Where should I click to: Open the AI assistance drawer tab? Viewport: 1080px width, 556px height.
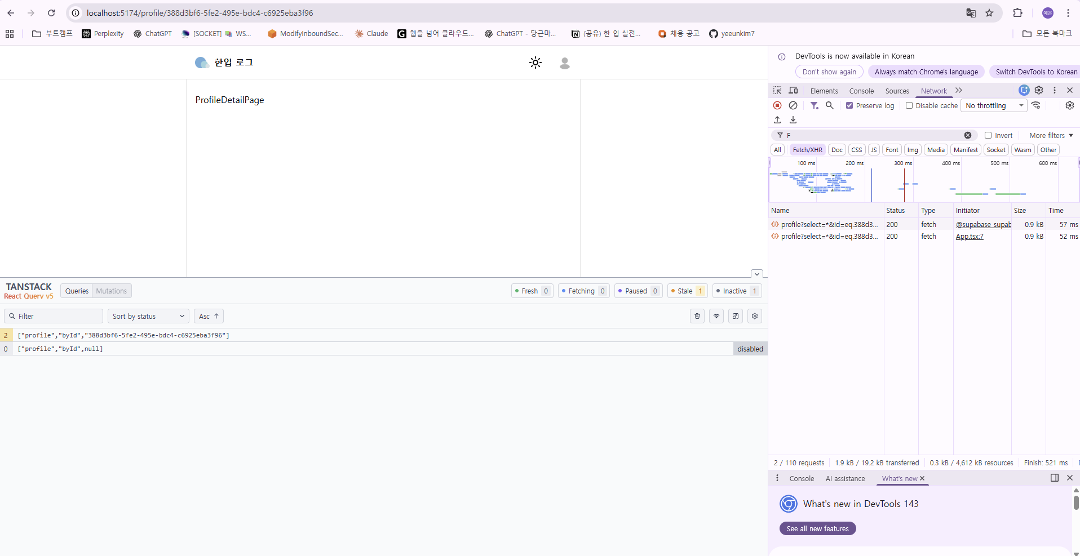pyautogui.click(x=845, y=478)
